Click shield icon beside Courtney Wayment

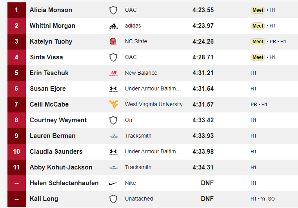tap(113, 120)
